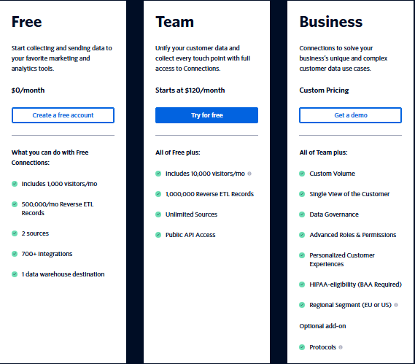Click the HIPAA-eligibility (BAA Required) text

[356, 284]
